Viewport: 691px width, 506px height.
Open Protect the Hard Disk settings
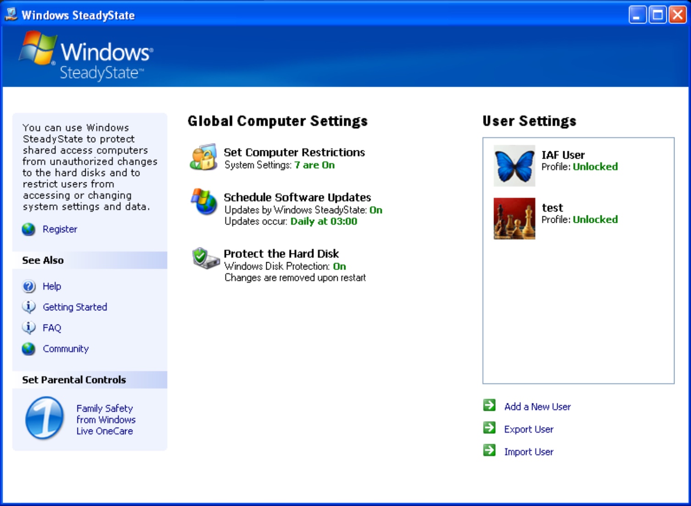pyautogui.click(x=281, y=253)
